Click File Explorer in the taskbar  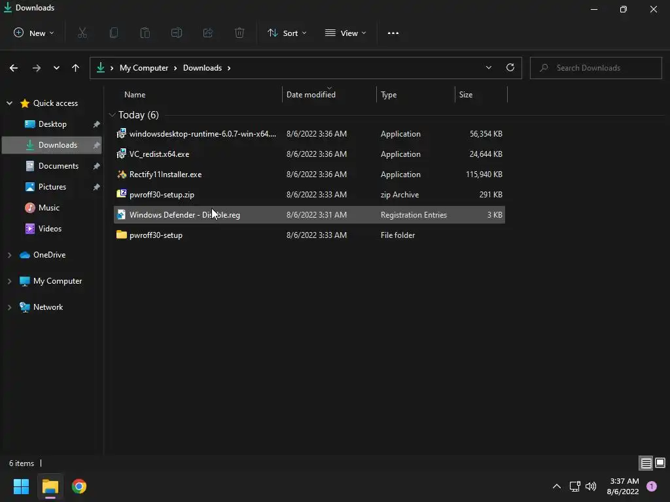[x=50, y=486]
